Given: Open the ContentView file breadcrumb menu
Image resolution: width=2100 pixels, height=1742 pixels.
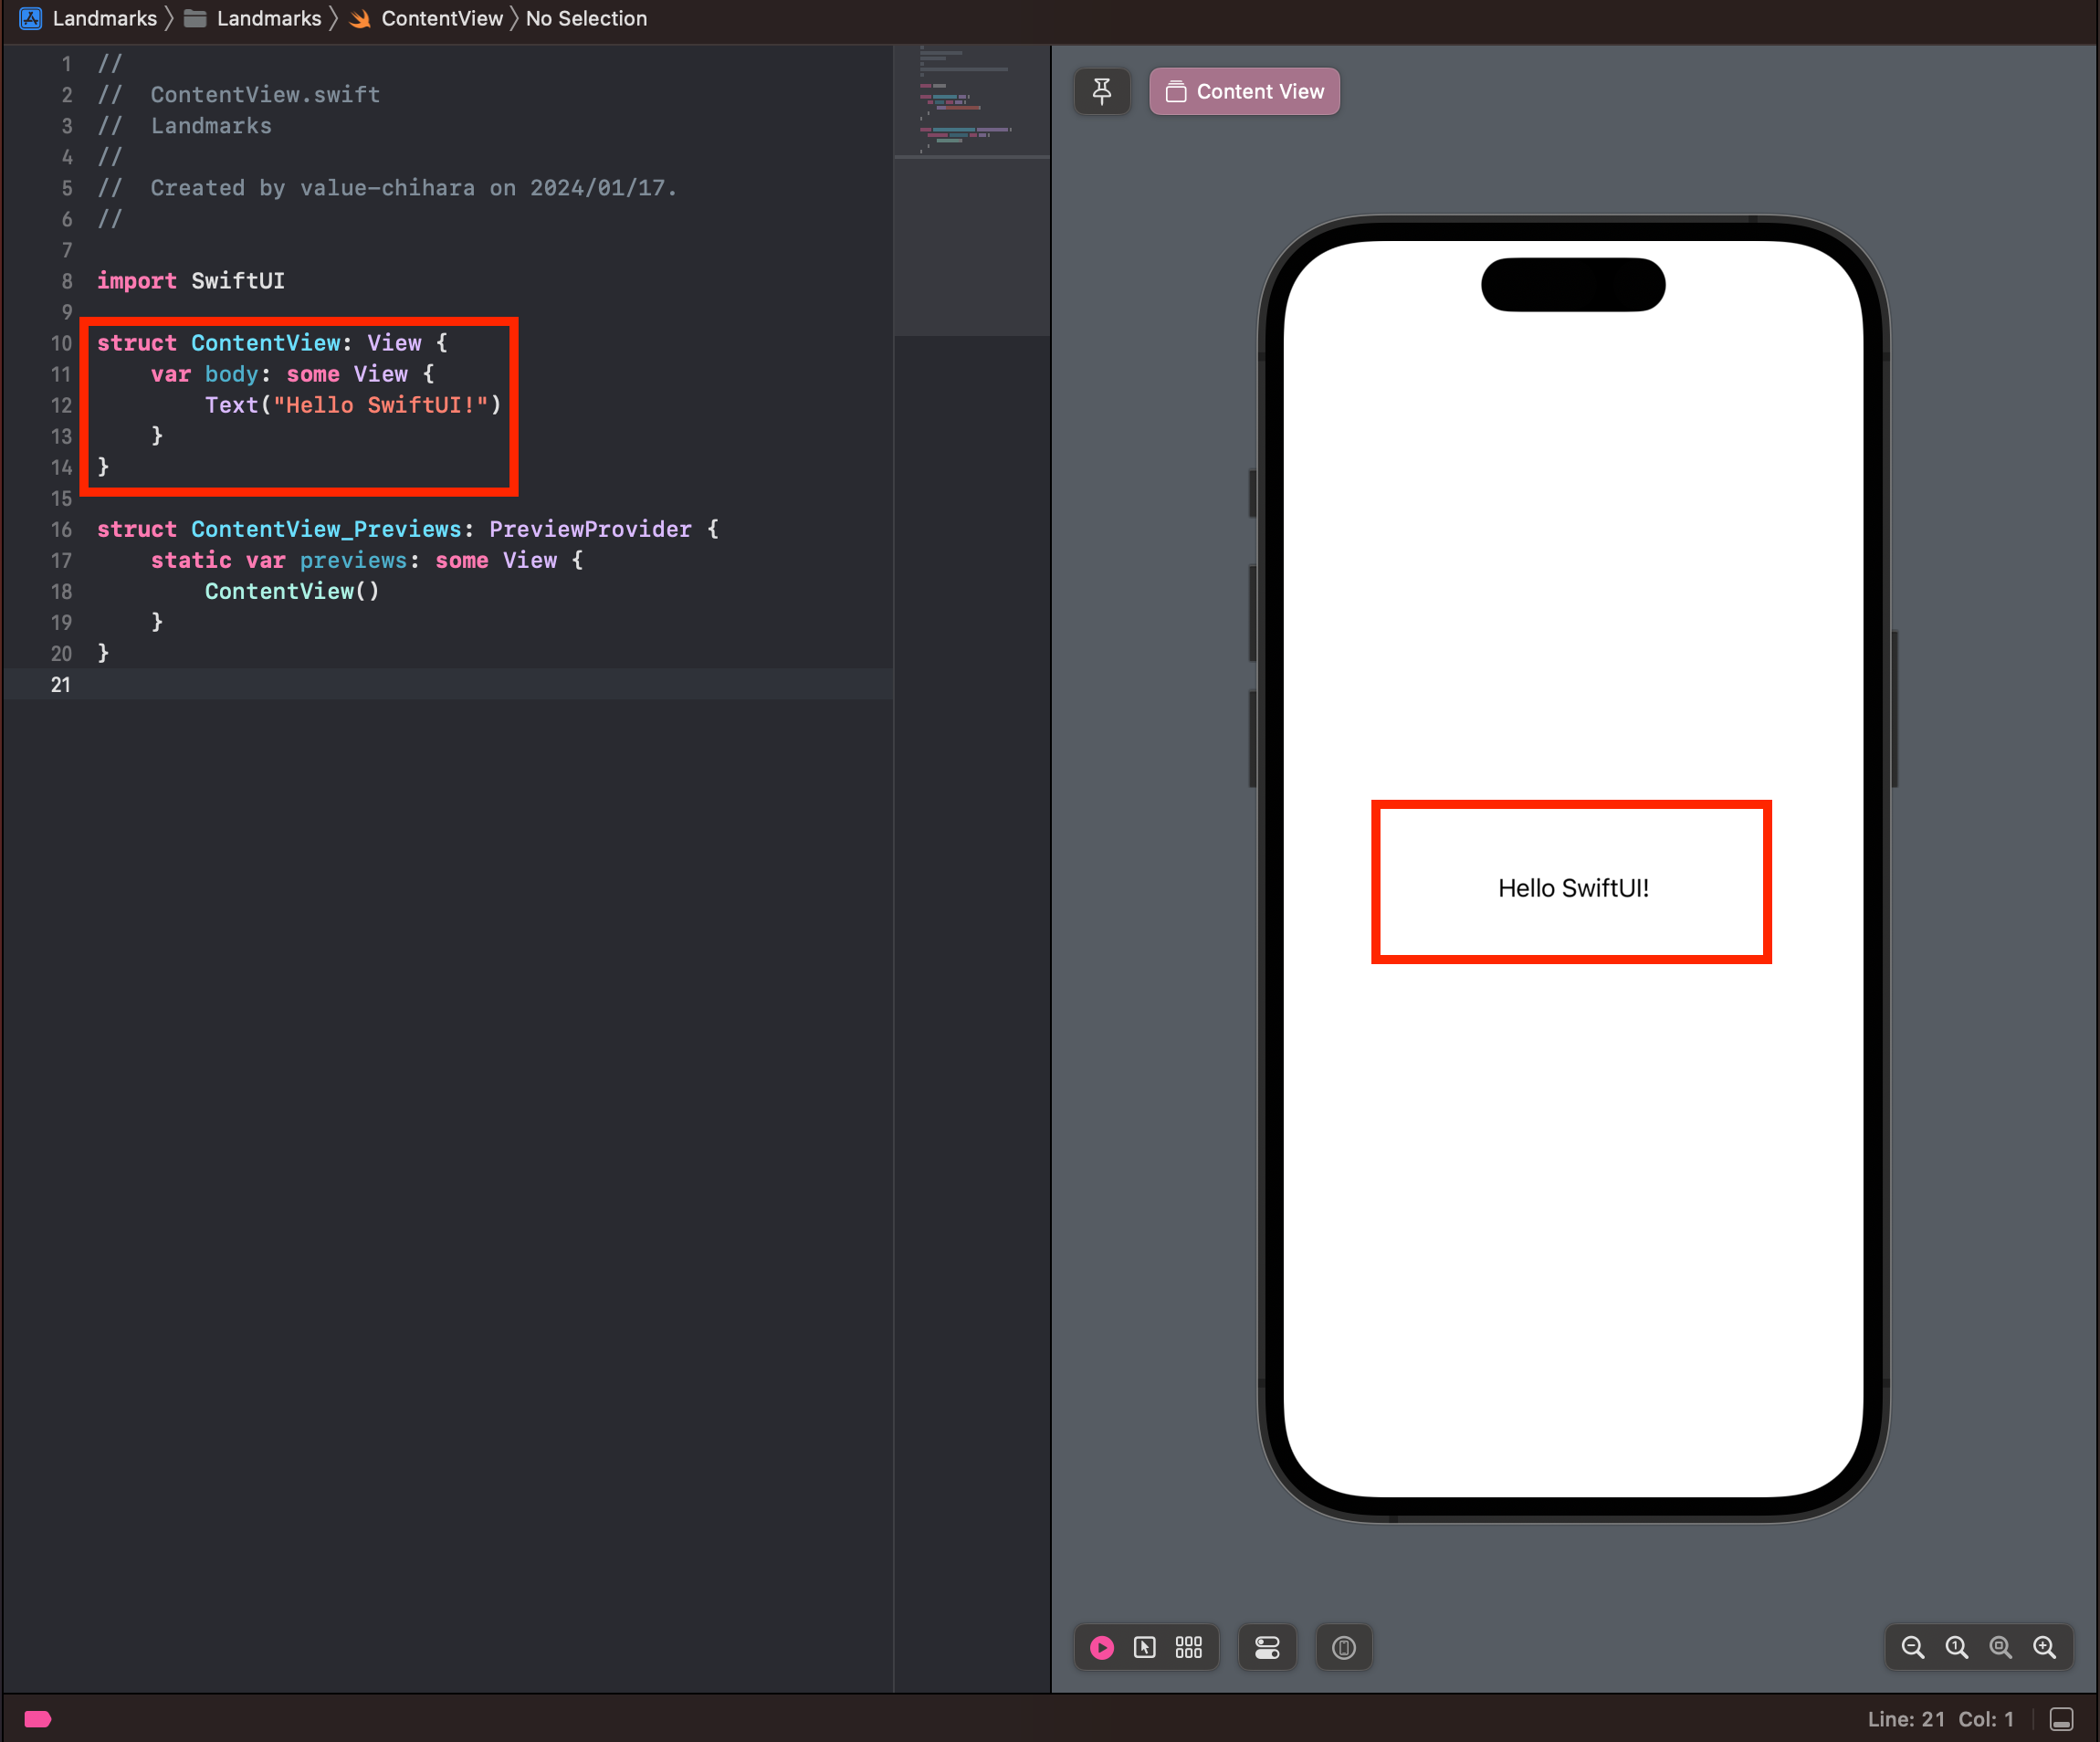Looking at the screenshot, I should click(441, 18).
